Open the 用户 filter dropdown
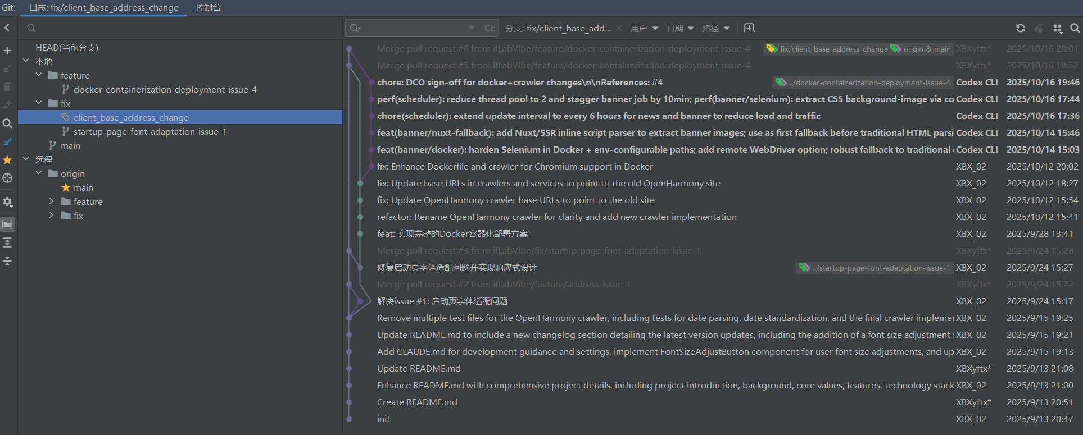The width and height of the screenshot is (1083, 435). click(644, 28)
